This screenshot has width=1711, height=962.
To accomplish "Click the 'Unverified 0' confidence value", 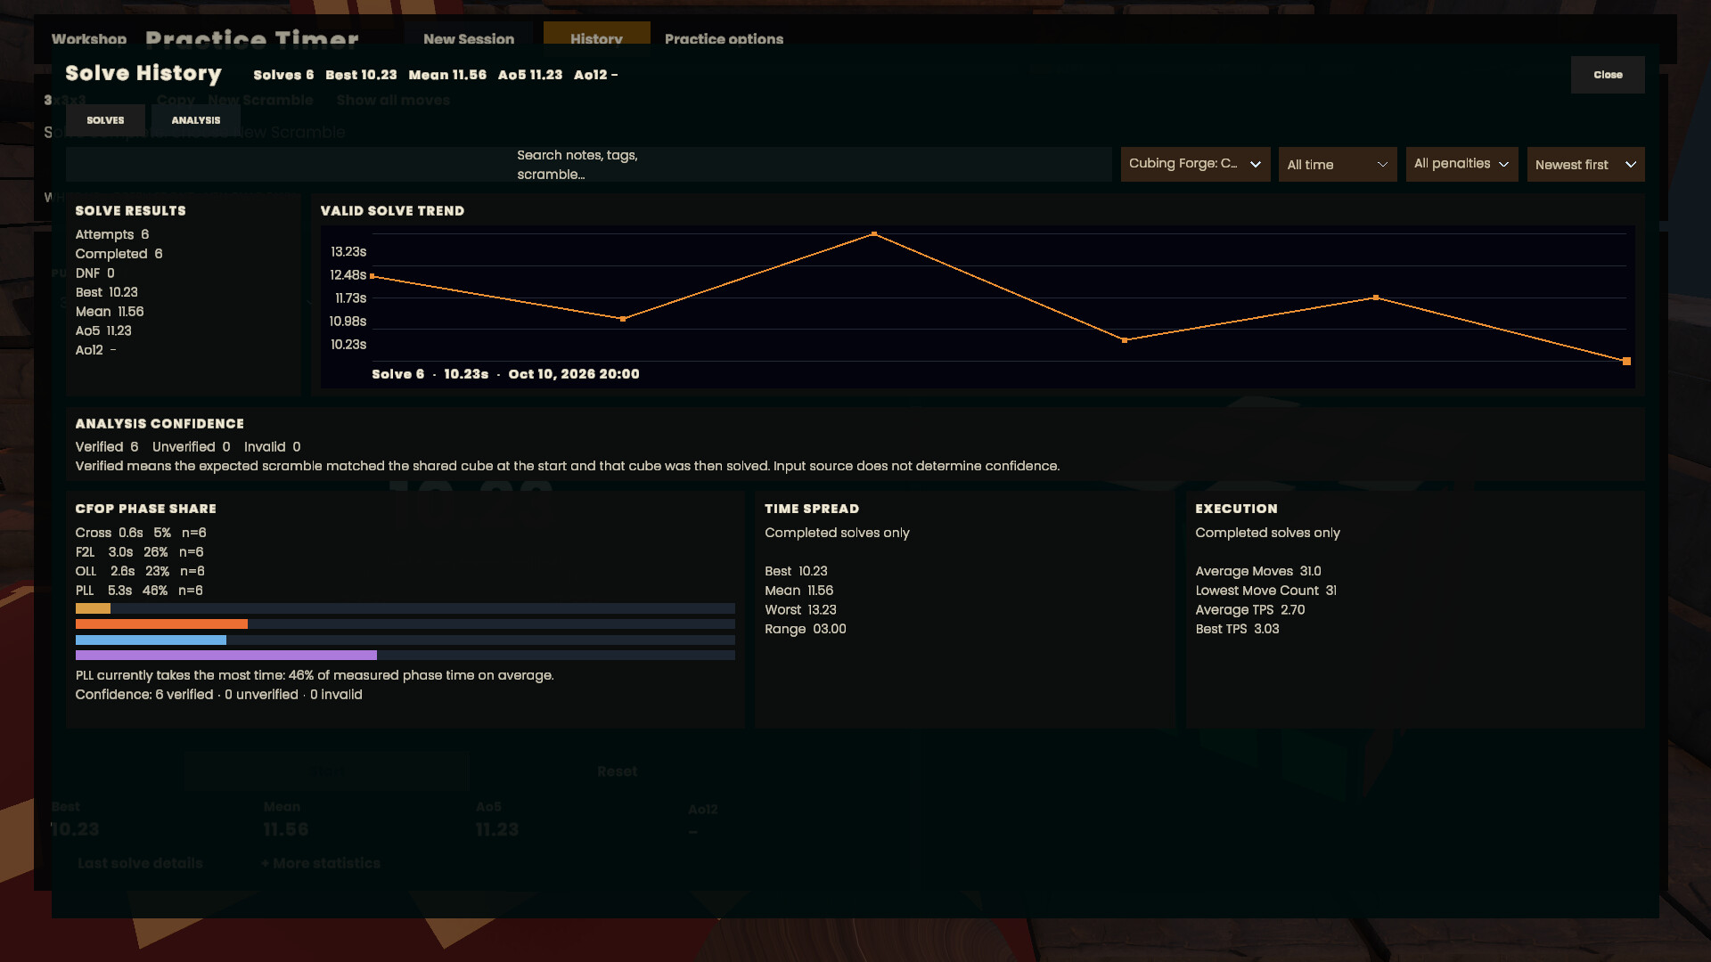I will point(192,447).
